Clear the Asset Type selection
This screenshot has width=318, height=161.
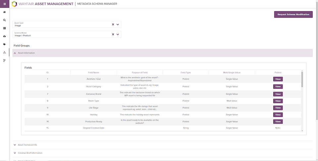tap(113, 24)
